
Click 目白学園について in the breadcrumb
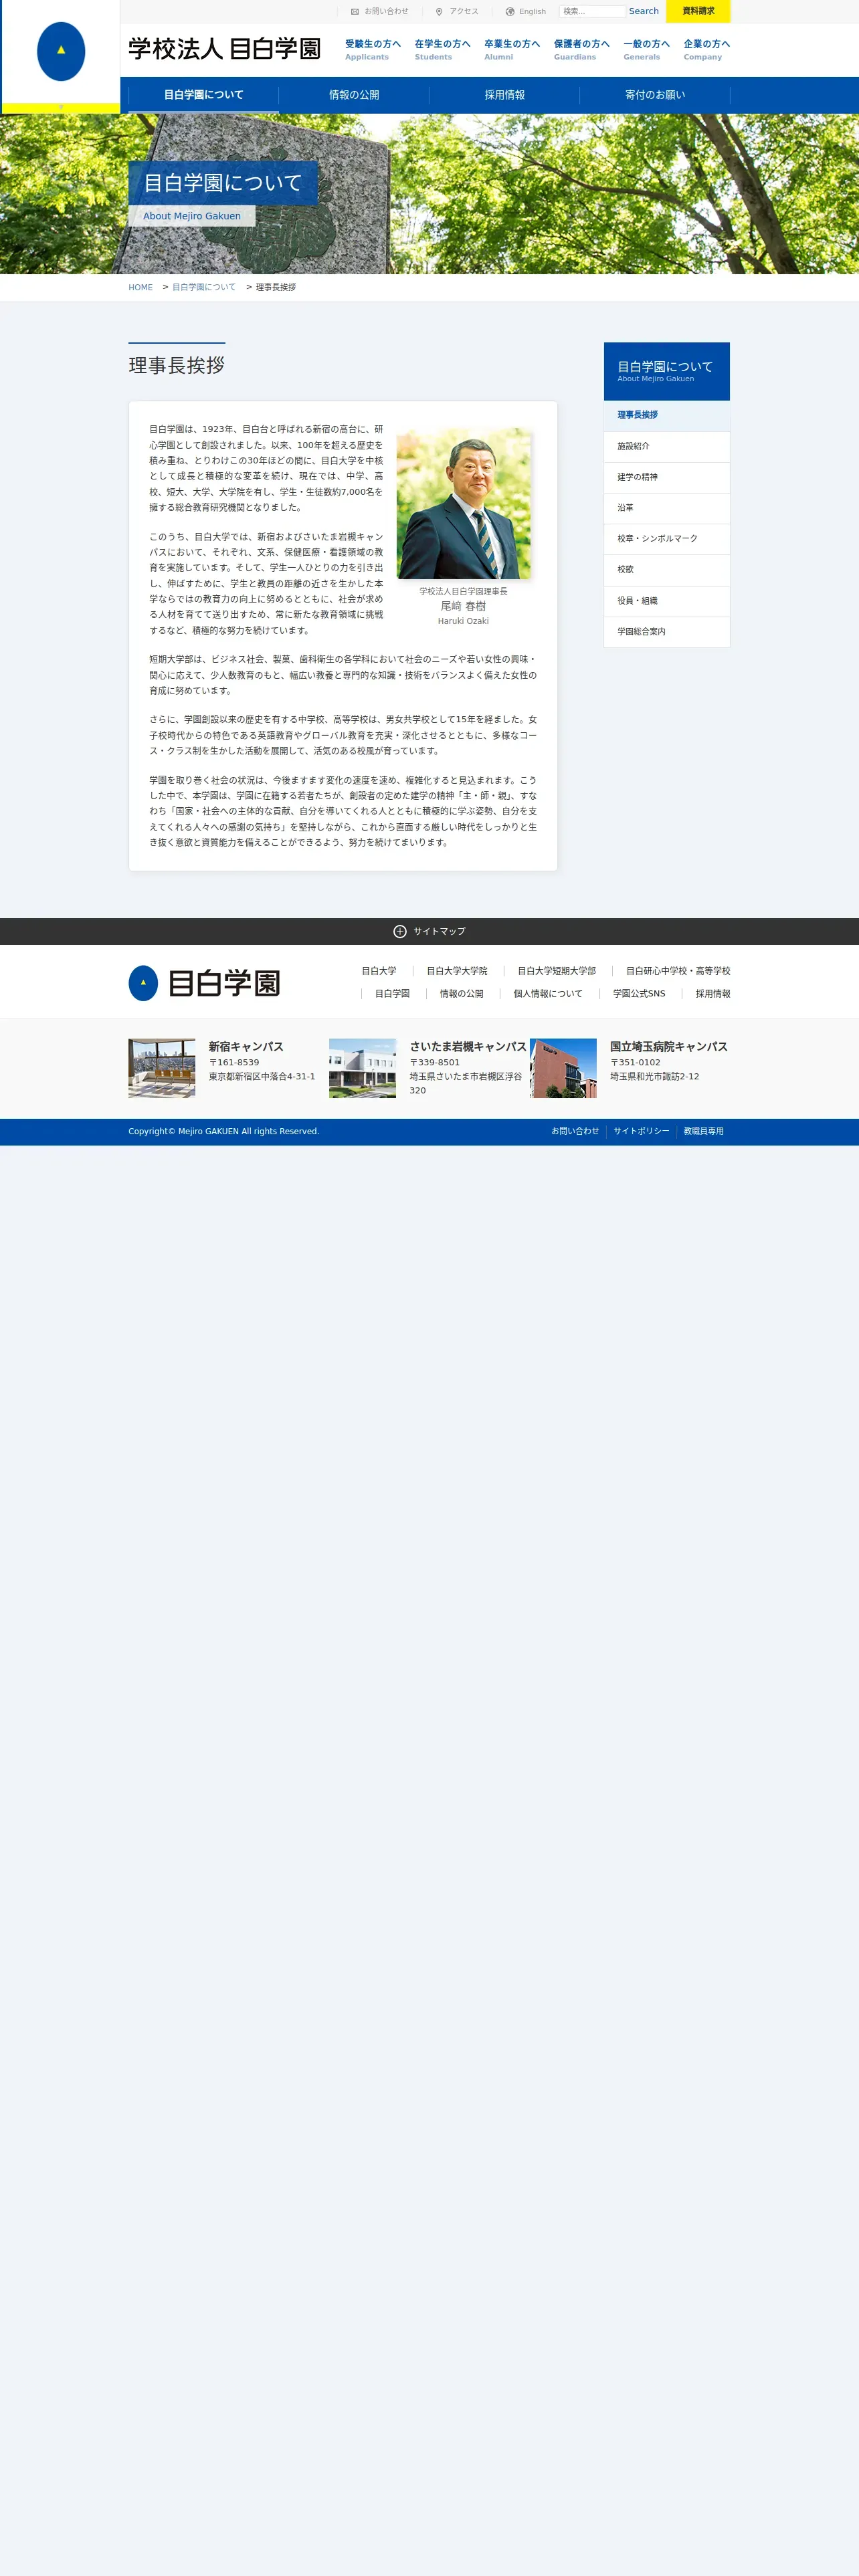pos(204,287)
